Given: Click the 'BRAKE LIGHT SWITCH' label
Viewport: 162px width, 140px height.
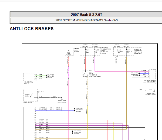Looking at the screenshot, I should pos(91,72).
